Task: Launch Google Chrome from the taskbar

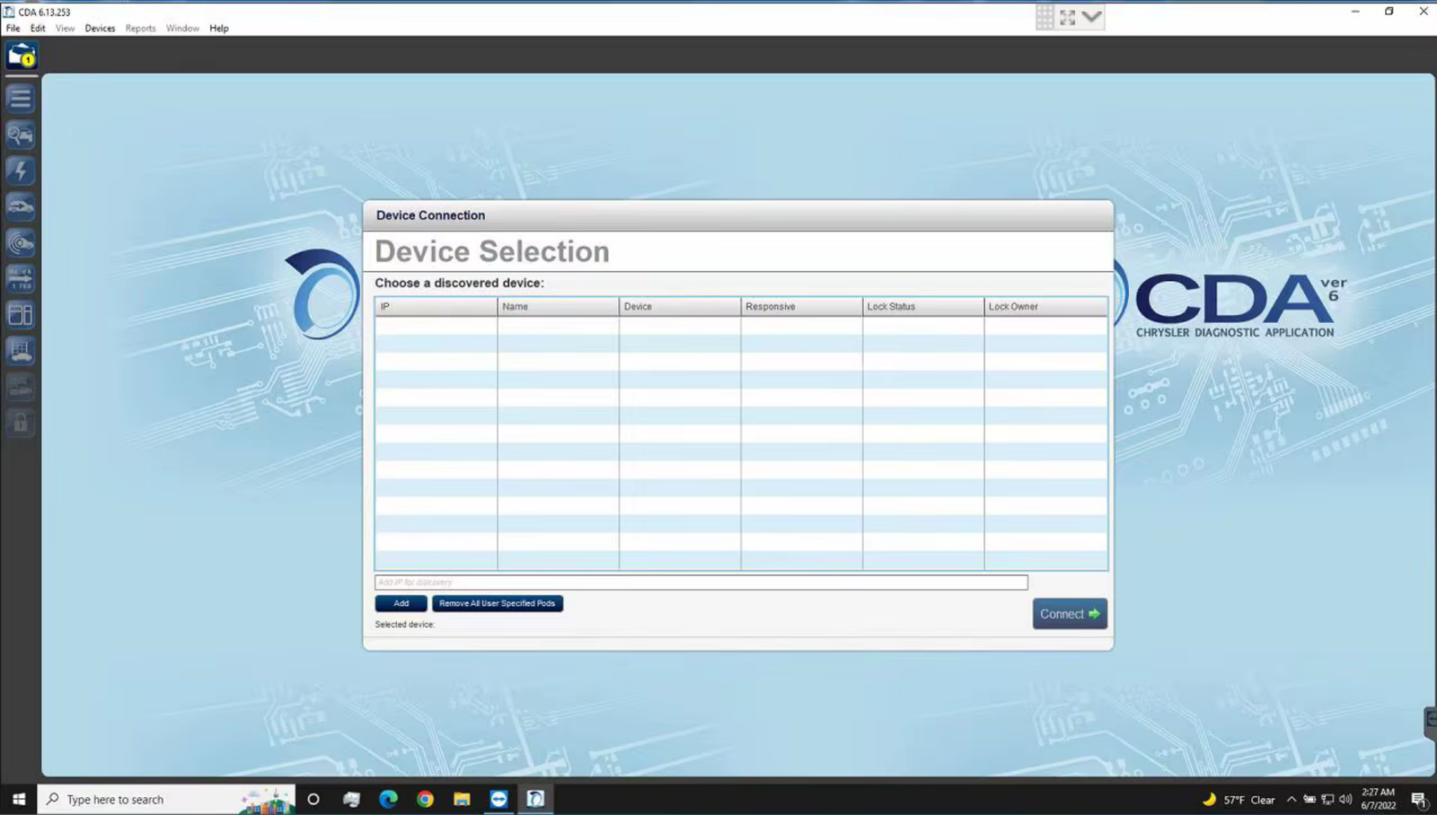Action: point(425,799)
